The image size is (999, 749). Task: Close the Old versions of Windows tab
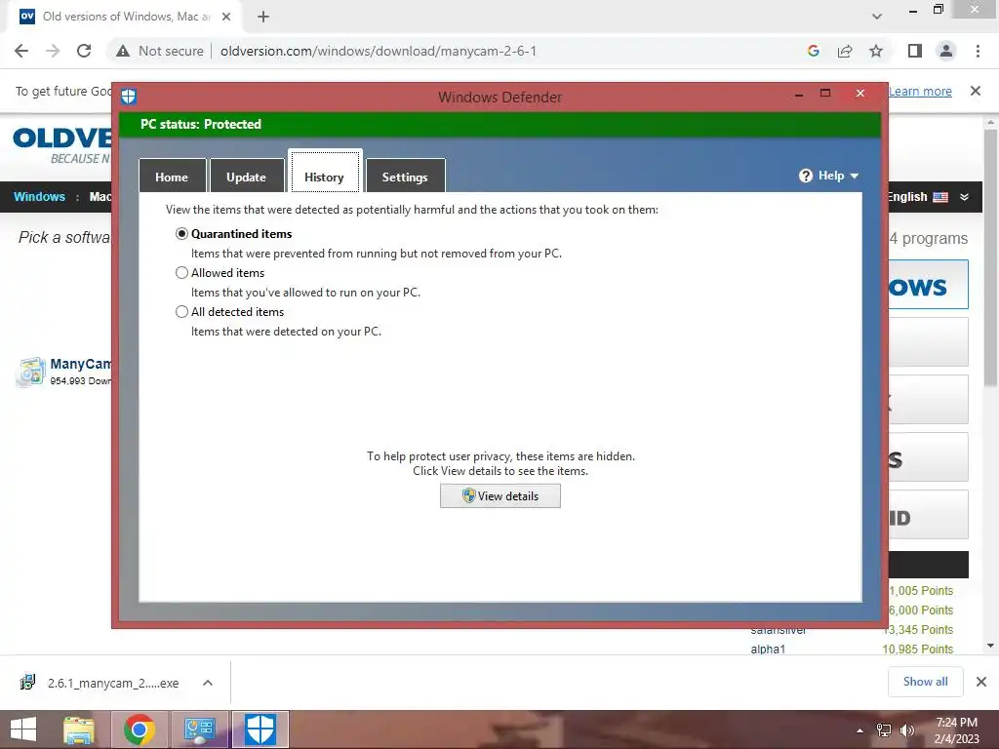[x=226, y=17]
